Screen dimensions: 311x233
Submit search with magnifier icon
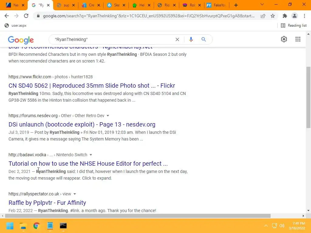(x=203, y=39)
